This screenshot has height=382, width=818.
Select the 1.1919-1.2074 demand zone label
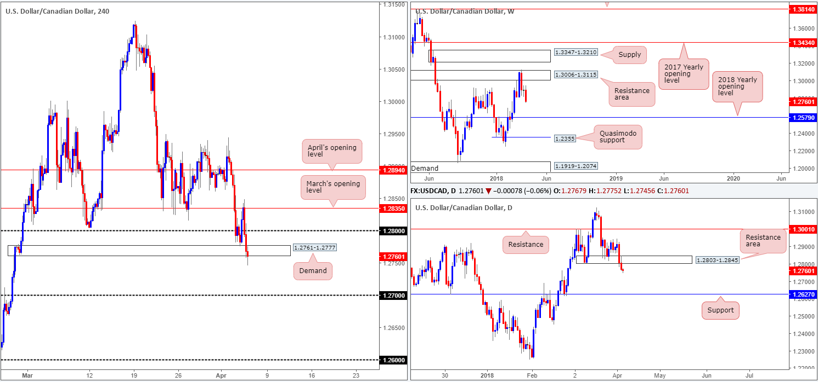coord(575,165)
